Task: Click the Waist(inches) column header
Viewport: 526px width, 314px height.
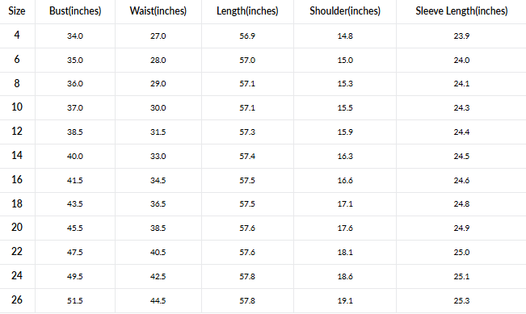Action: click(158, 11)
